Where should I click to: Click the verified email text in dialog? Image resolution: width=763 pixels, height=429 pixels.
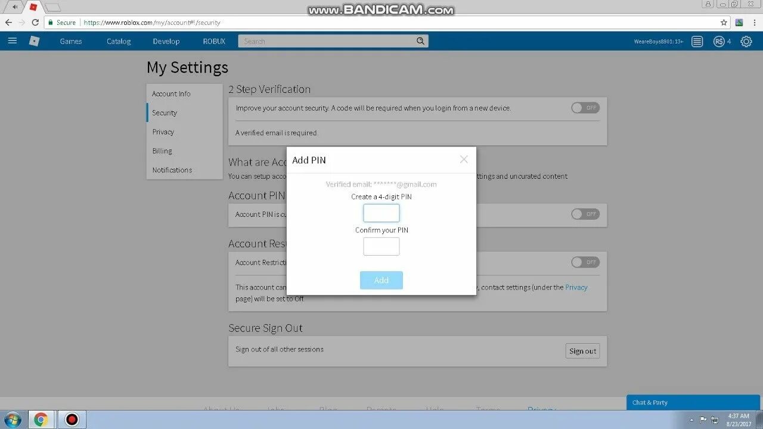point(381,184)
